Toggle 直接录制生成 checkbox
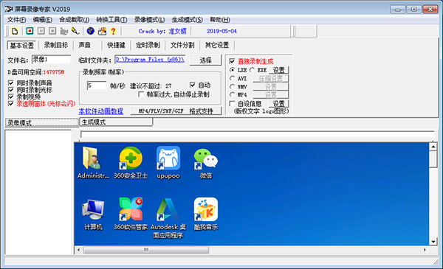The width and height of the screenshot is (443, 269). pyautogui.click(x=233, y=61)
